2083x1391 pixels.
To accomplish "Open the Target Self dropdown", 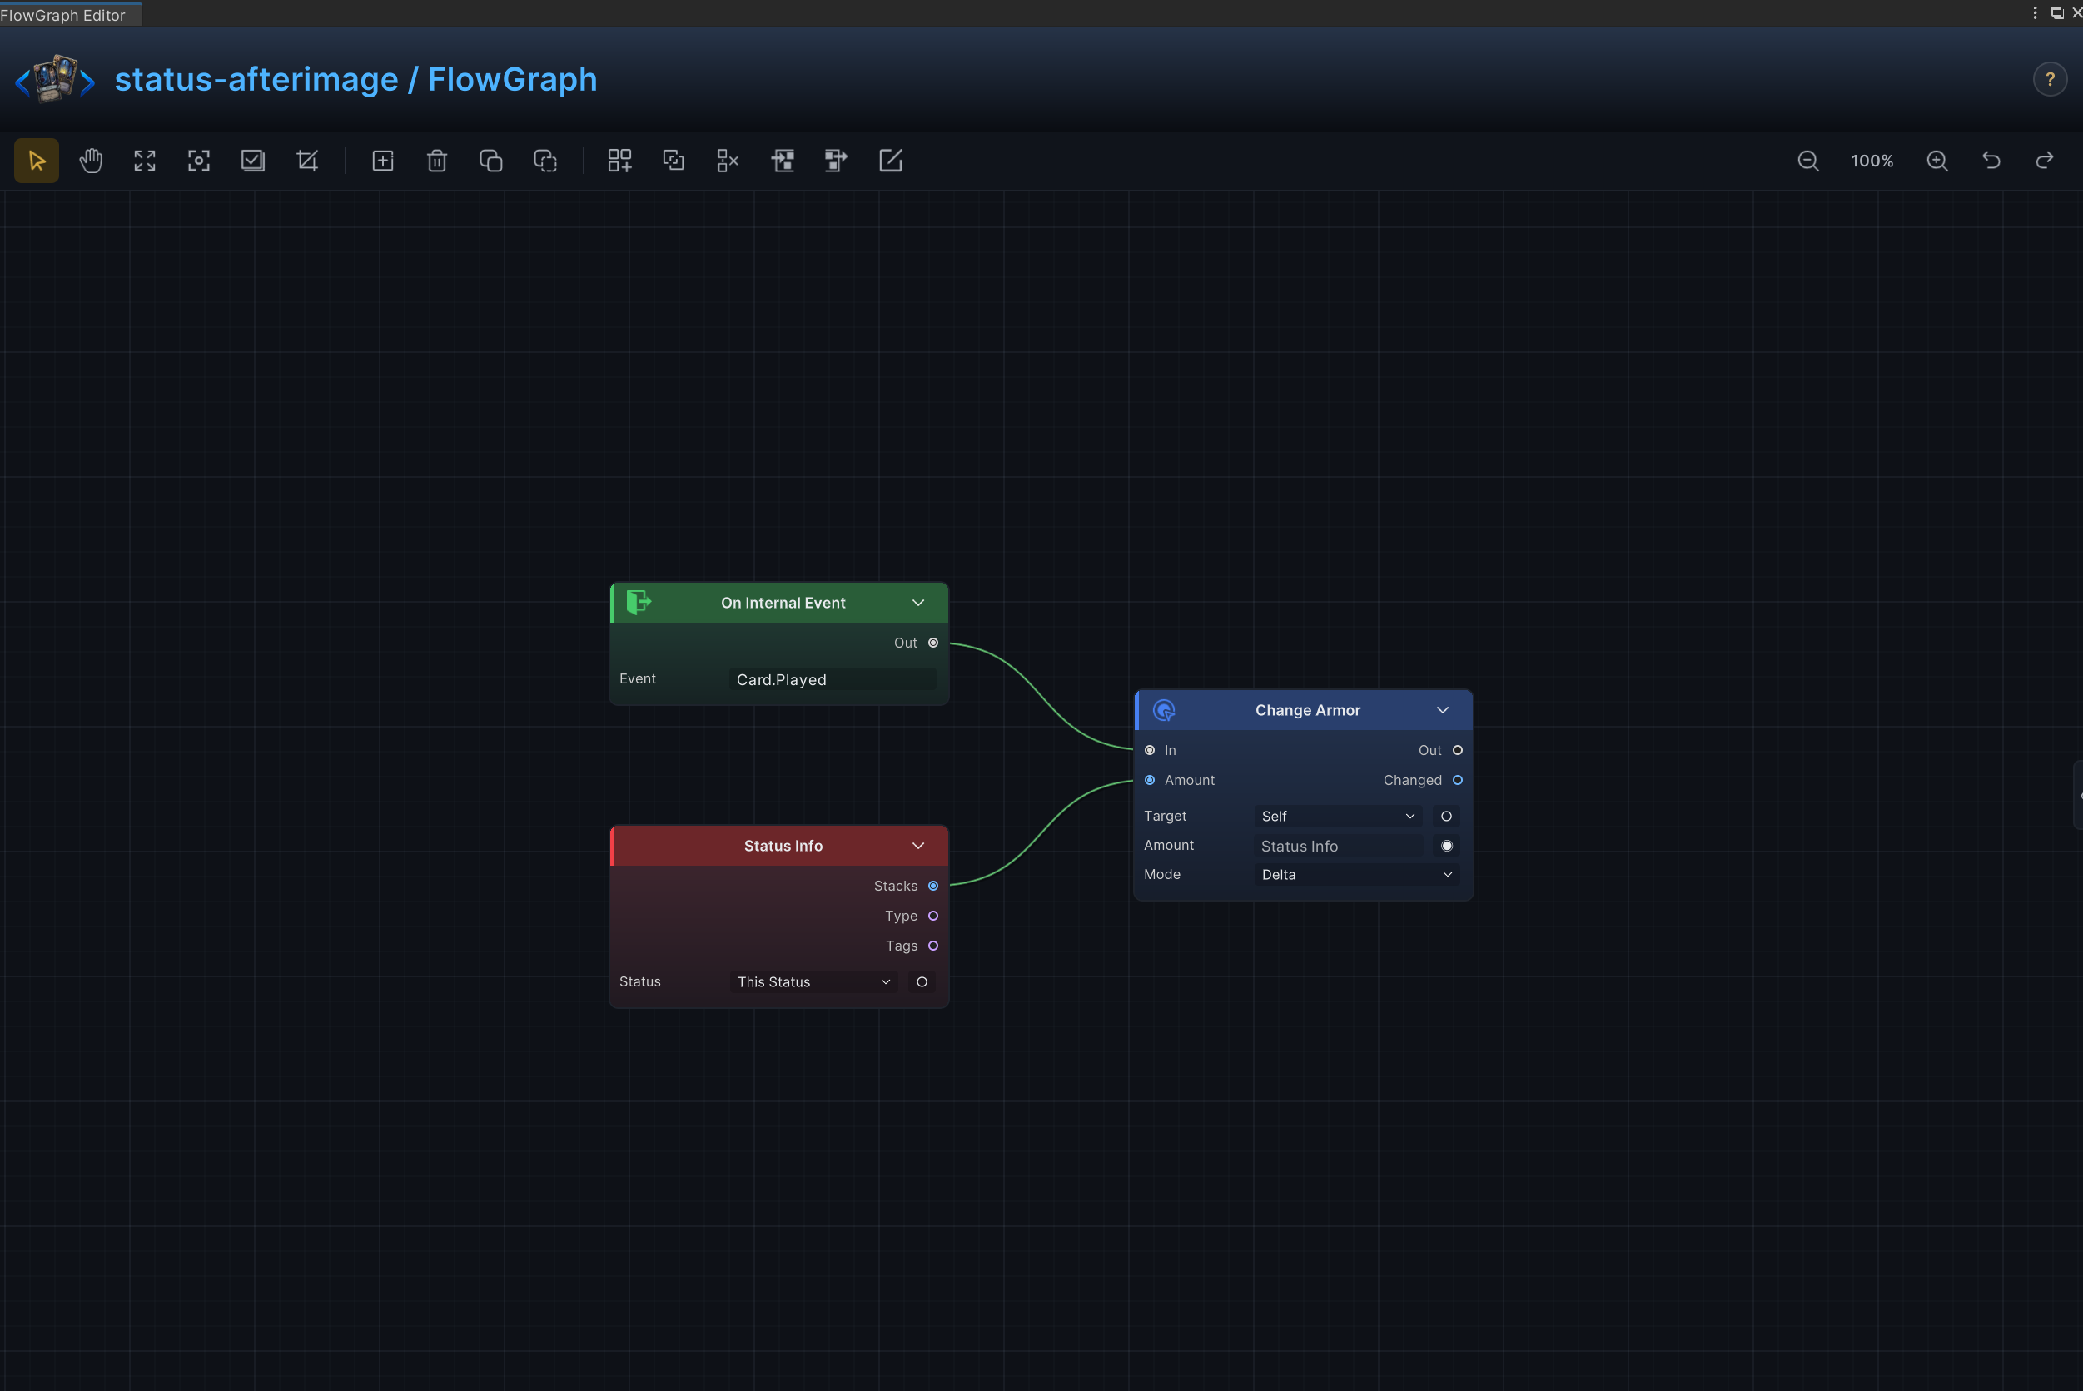I will click(1338, 816).
